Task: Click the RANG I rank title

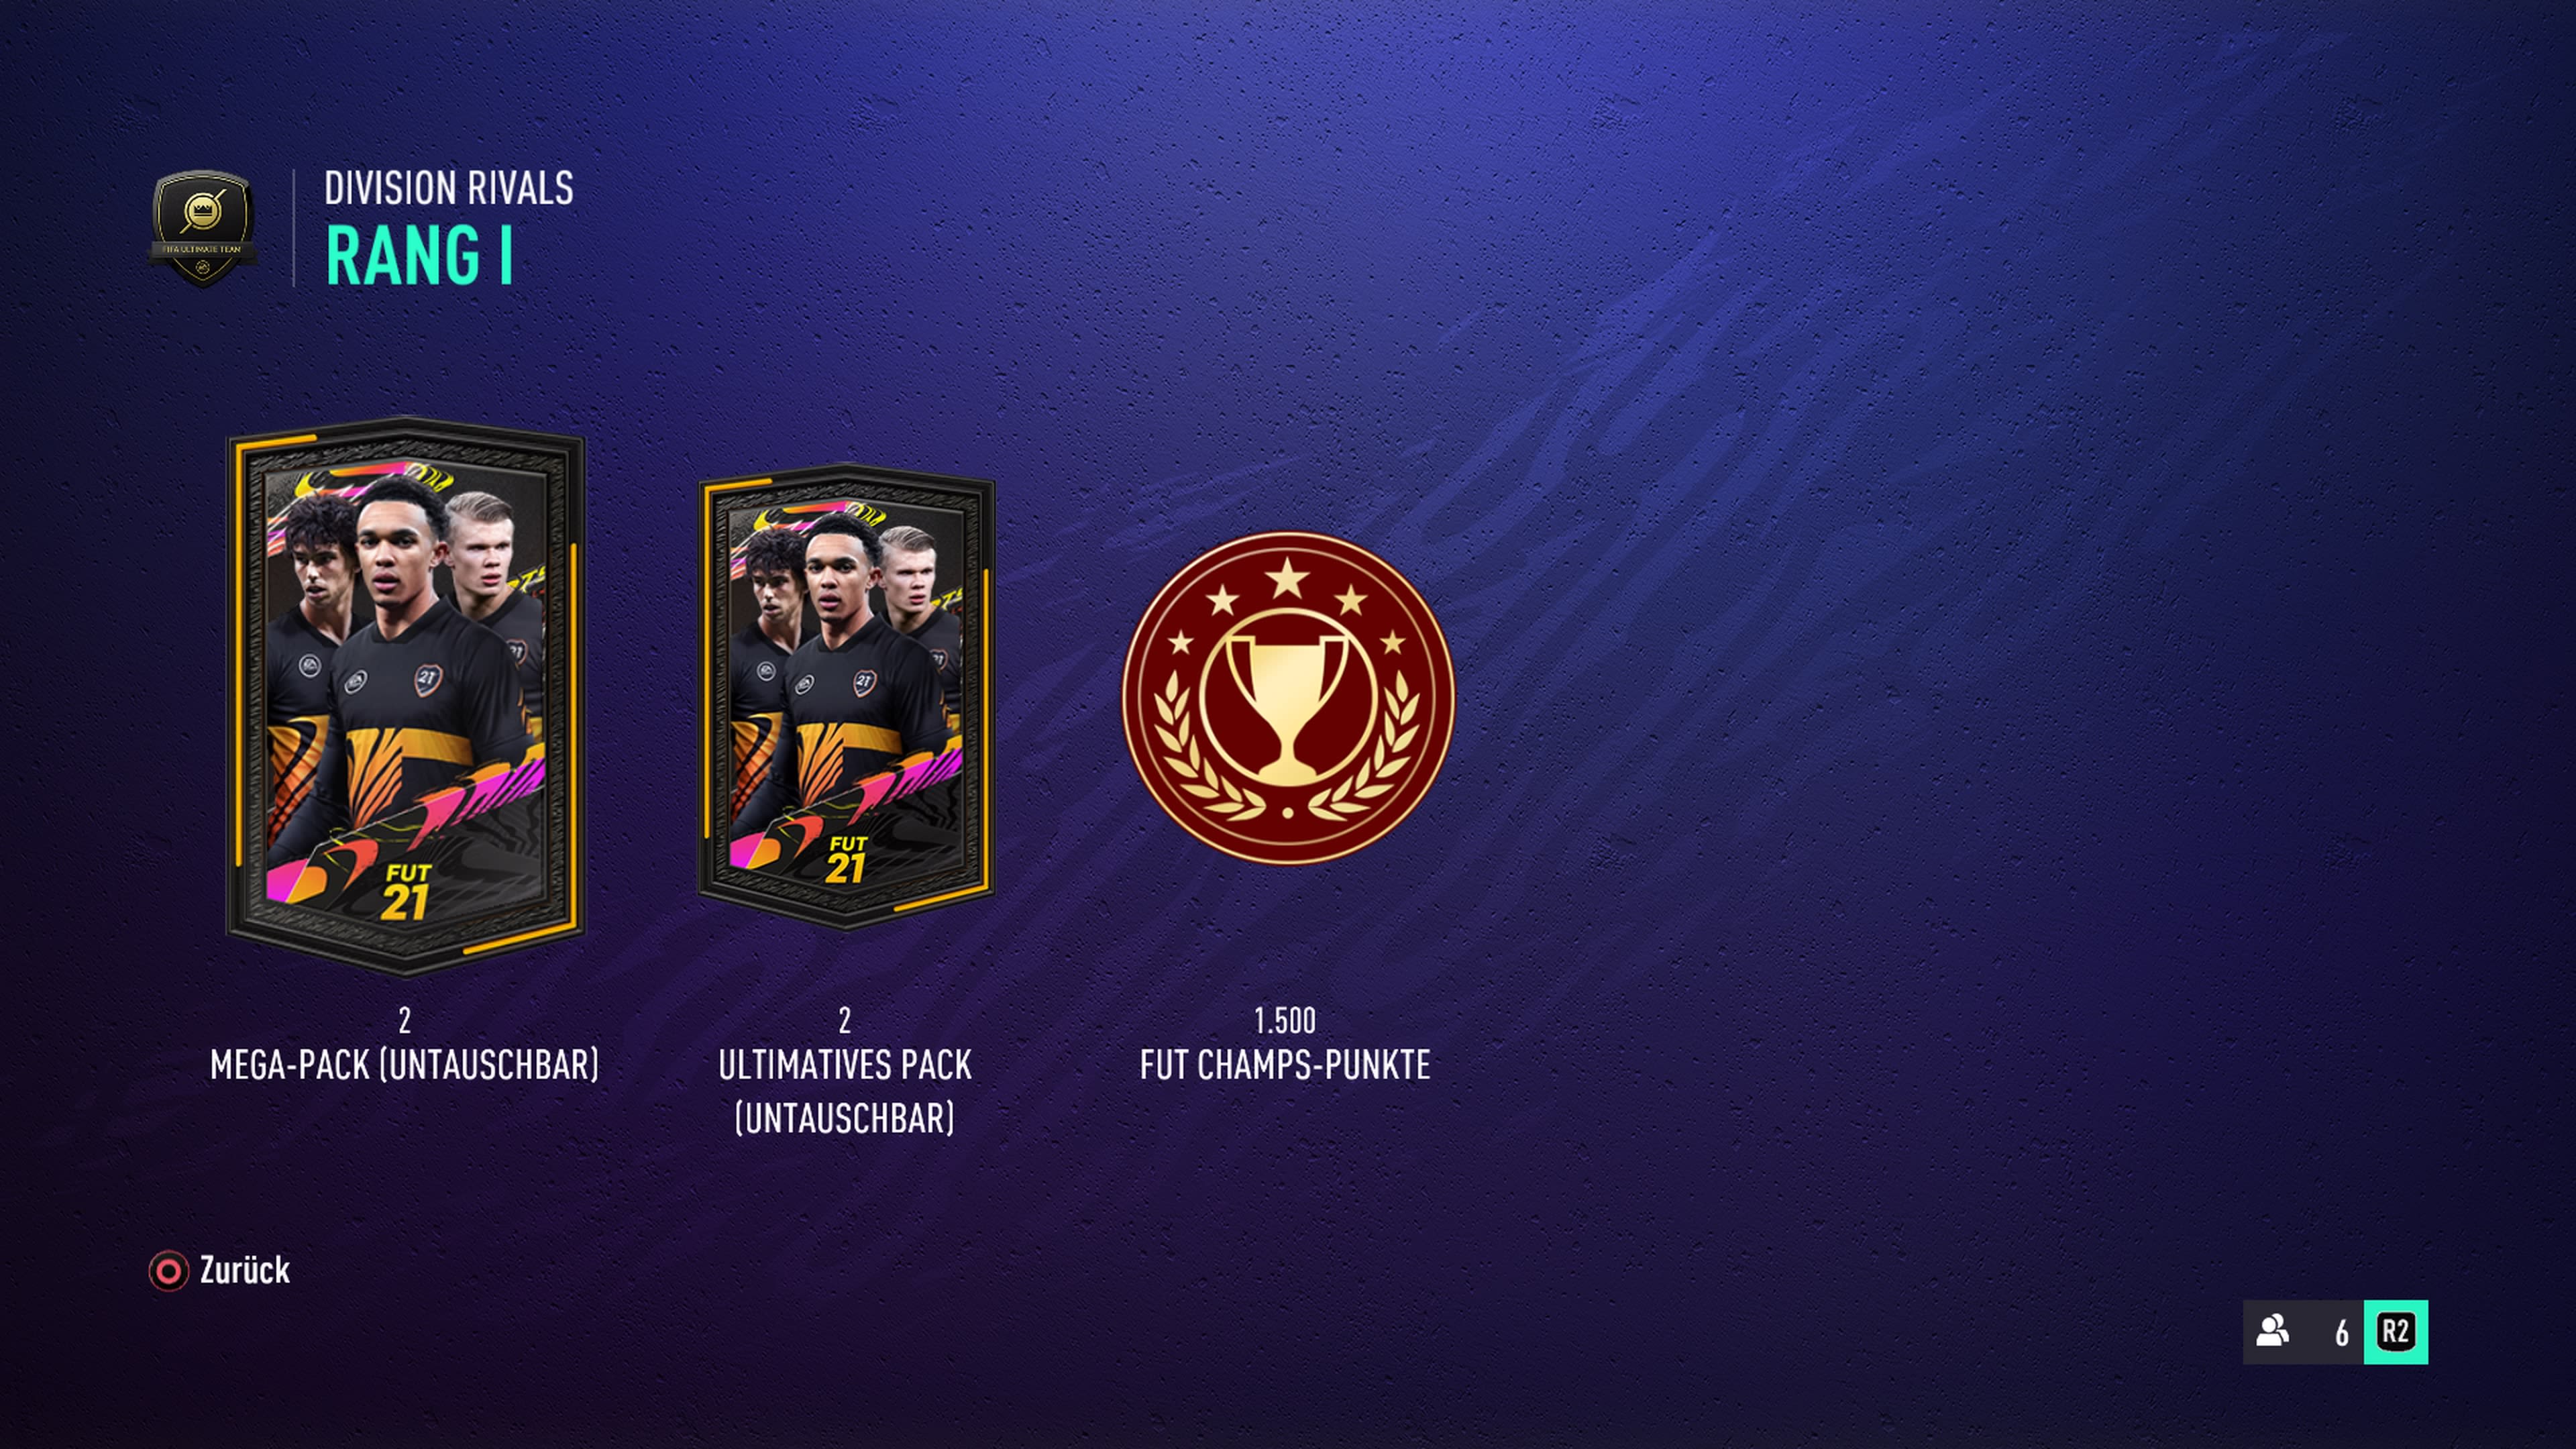Action: click(419, 256)
